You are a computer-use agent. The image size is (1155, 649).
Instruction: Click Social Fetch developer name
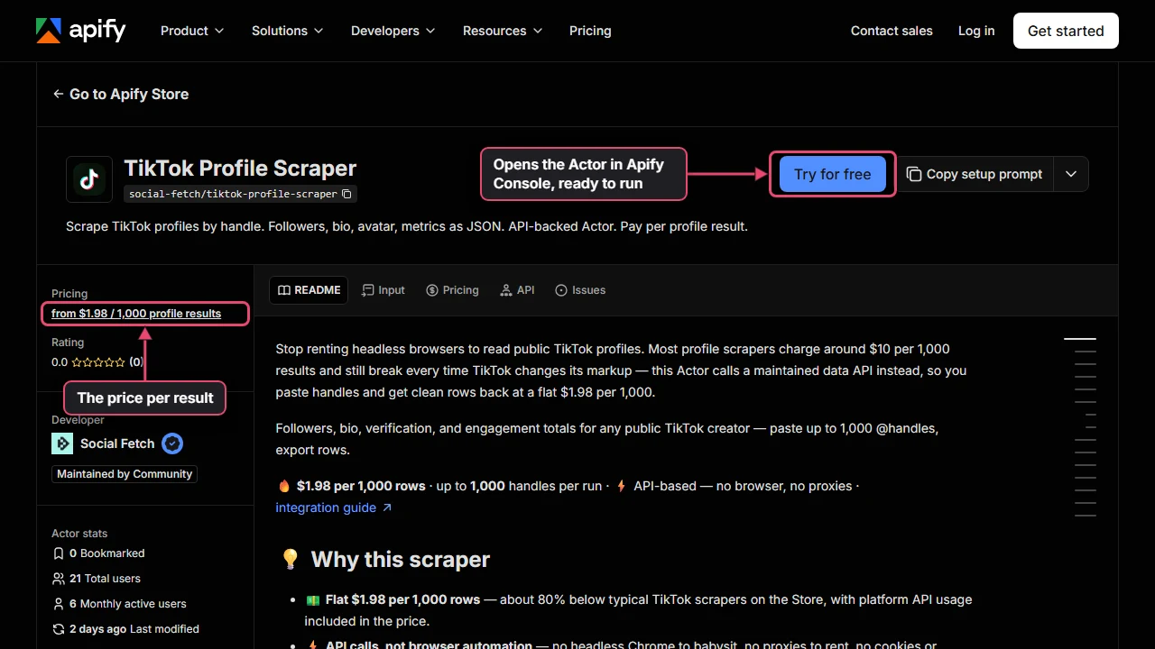click(x=117, y=443)
